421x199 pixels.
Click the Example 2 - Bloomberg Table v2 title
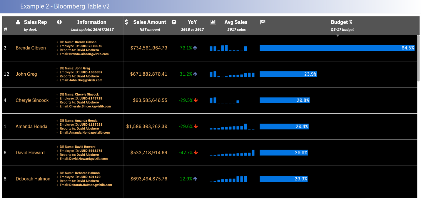click(x=65, y=6)
